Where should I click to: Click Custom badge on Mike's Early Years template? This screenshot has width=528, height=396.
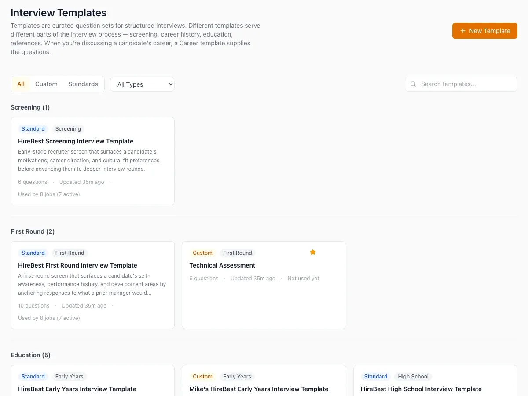pyautogui.click(x=202, y=377)
